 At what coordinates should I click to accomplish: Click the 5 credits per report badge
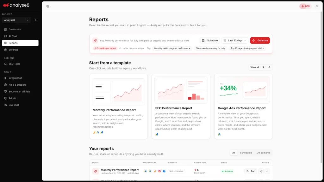(x=105, y=48)
